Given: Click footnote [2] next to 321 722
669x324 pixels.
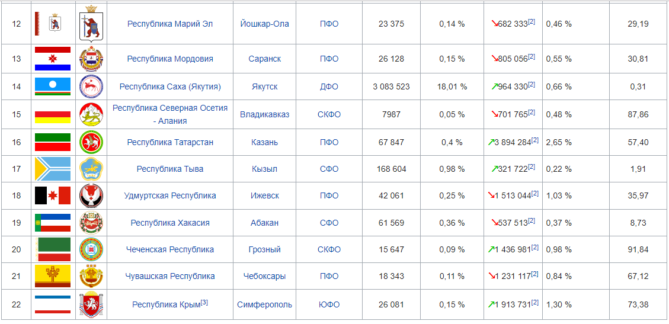Looking at the screenshot, I should pos(531,167).
